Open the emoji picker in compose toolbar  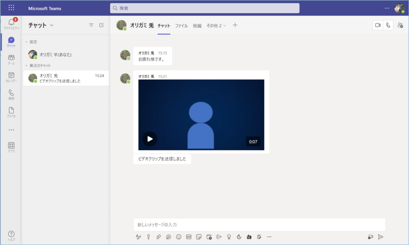(179, 237)
